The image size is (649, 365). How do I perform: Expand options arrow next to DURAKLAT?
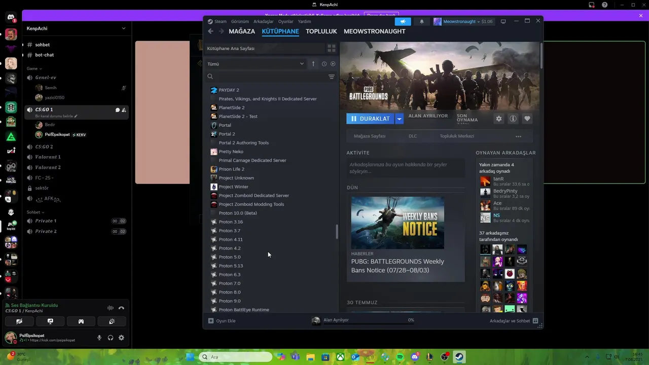[x=400, y=119]
